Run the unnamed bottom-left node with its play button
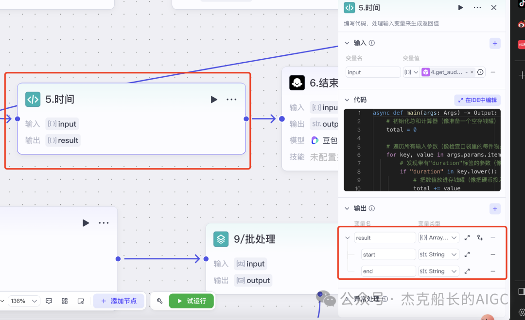The image size is (525, 320). click(86, 223)
